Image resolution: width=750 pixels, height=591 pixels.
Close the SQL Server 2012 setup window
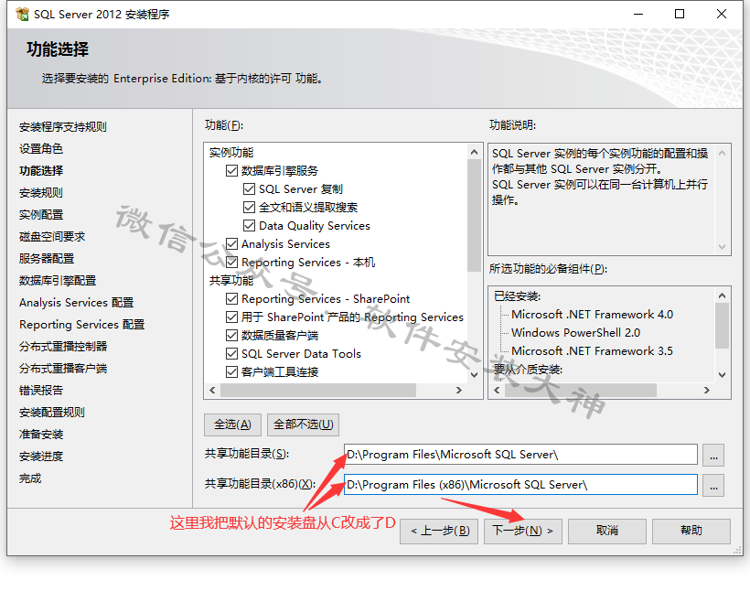click(722, 14)
